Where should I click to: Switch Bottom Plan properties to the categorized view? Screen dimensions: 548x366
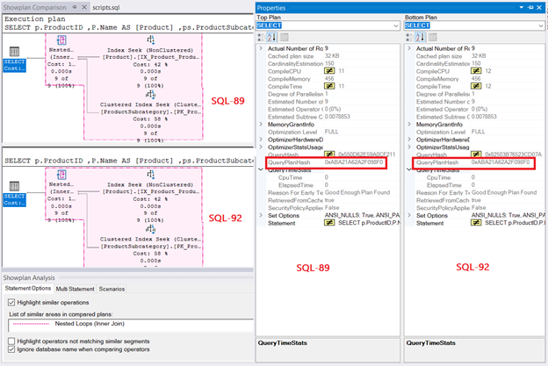coord(409,37)
